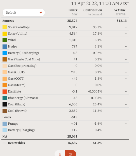
Task: Toggle the Solar (Rooftop) color swatch
Action: pos(4,27)
